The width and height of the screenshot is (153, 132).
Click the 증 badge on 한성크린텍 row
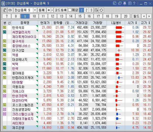tap(5, 96)
